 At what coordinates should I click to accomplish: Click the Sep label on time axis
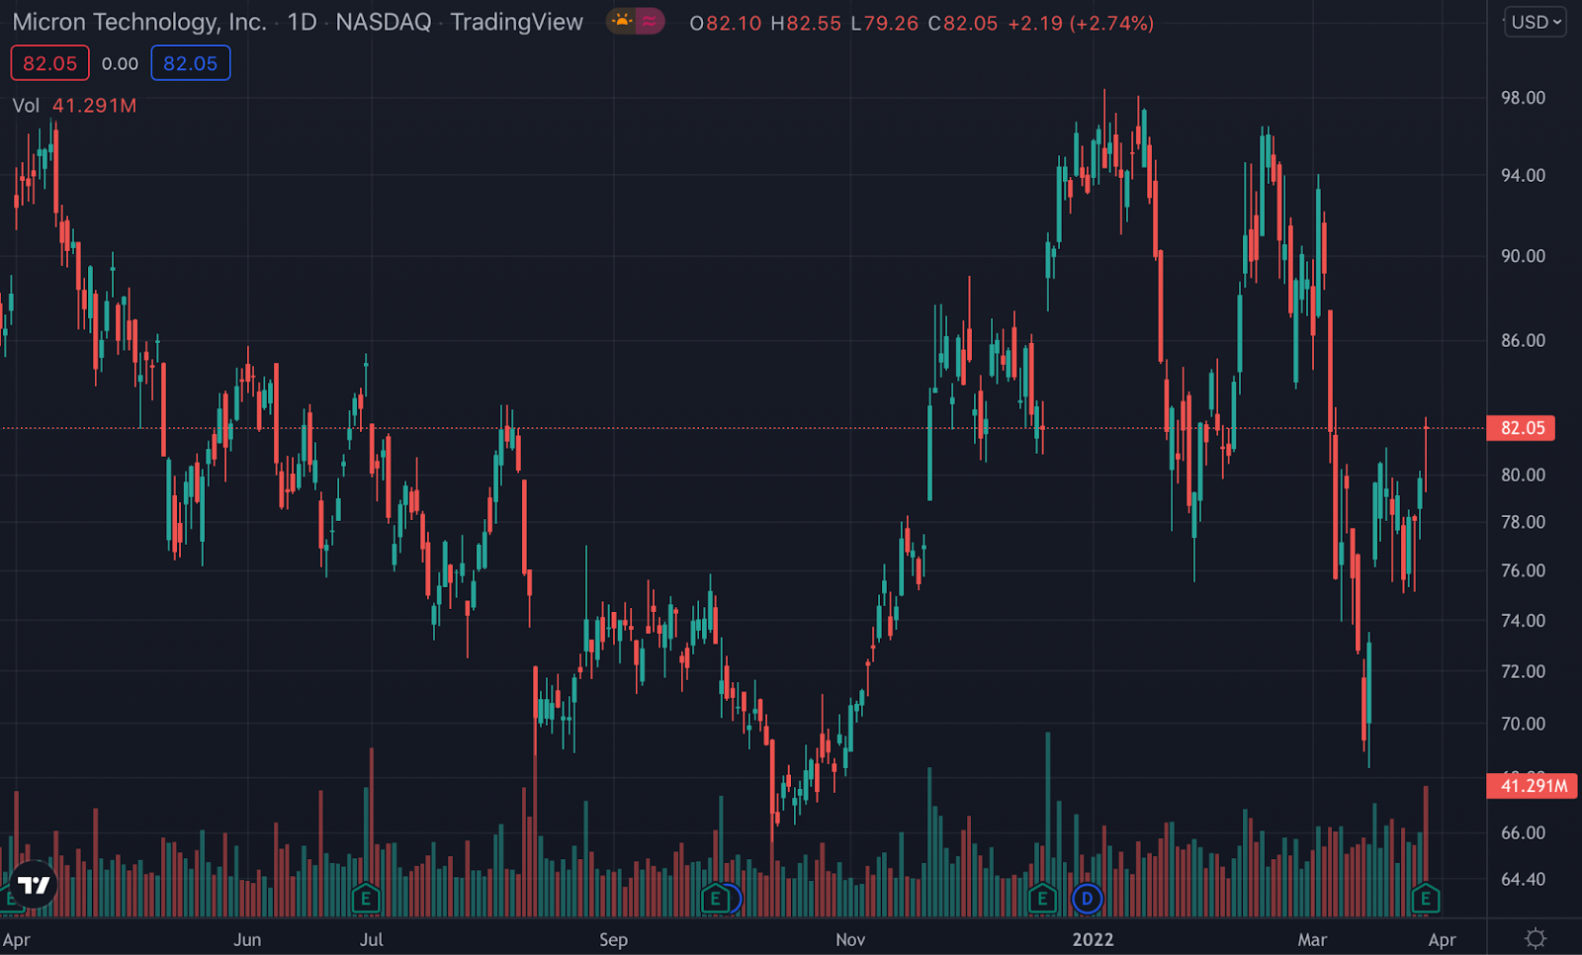[613, 939]
